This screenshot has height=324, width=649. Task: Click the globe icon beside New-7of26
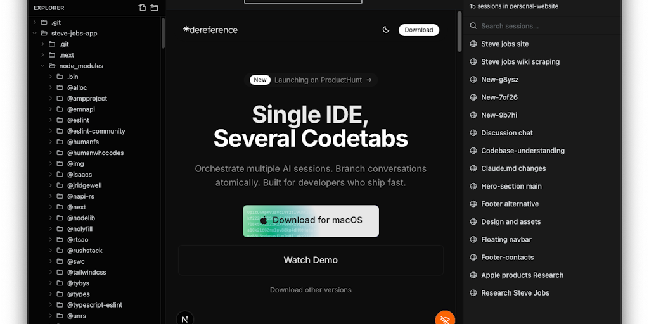(x=473, y=97)
